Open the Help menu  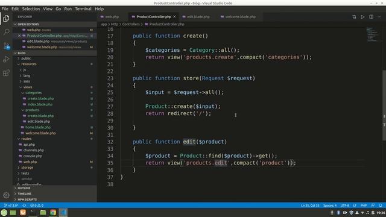click(x=99, y=9)
